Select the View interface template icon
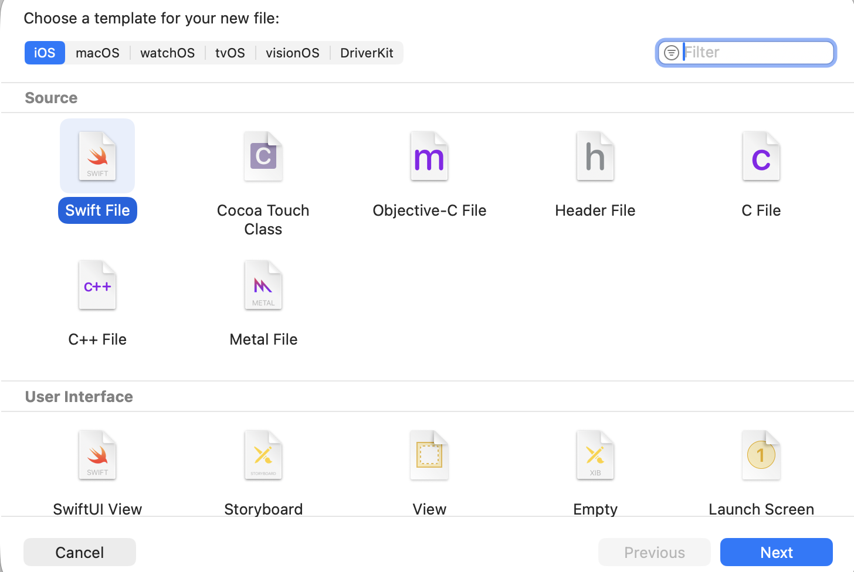854x572 pixels. point(429,455)
